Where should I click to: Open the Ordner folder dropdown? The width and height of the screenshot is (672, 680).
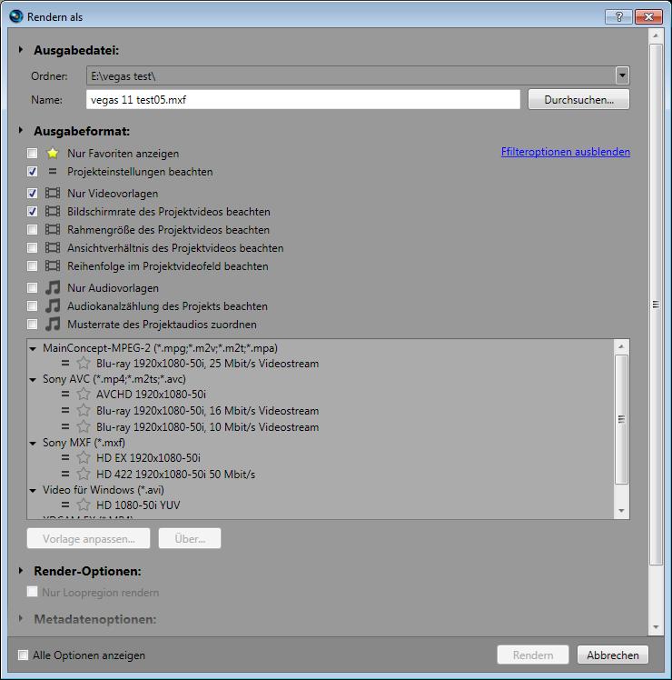coord(622,75)
